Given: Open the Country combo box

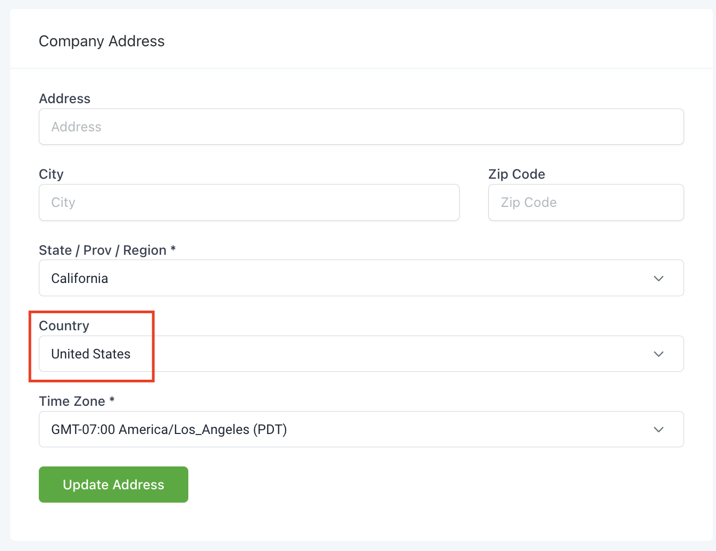Looking at the screenshot, I should (361, 354).
